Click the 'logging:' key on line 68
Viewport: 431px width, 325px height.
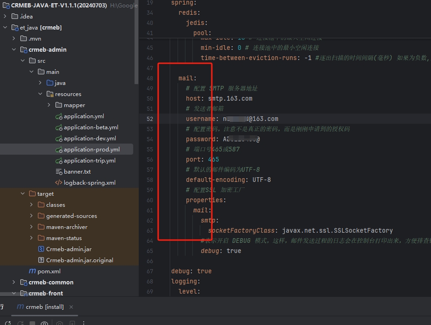pyautogui.click(x=185, y=281)
